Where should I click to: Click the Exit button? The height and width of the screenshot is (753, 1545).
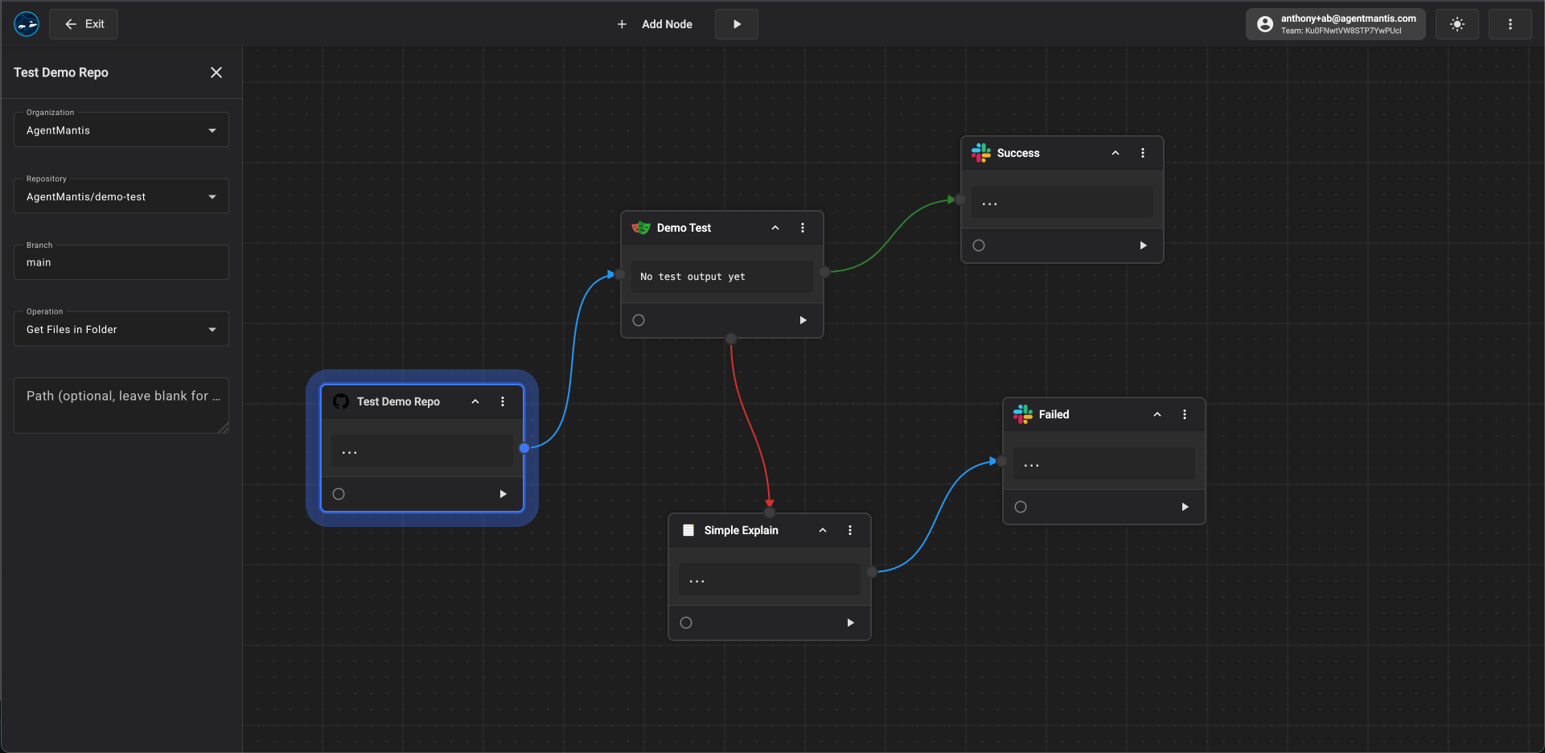tap(84, 23)
